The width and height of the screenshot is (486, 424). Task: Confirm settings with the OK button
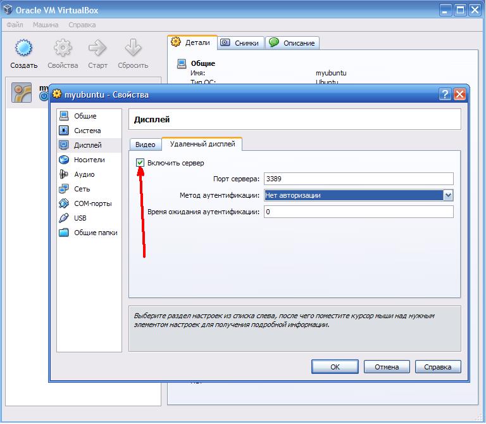click(x=335, y=367)
